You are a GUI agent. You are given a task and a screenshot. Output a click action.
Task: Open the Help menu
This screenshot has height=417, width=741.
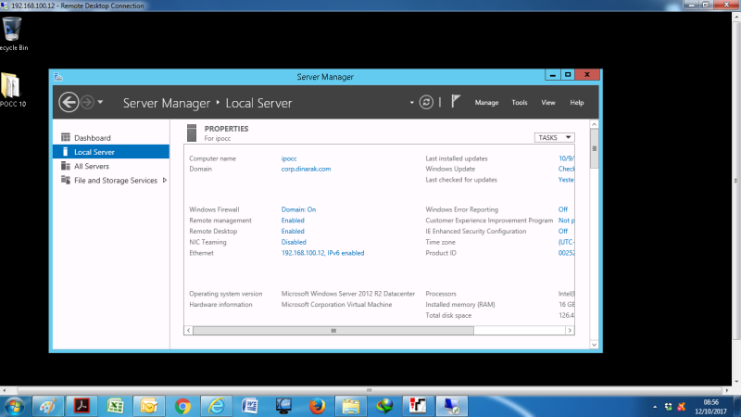pyautogui.click(x=576, y=103)
